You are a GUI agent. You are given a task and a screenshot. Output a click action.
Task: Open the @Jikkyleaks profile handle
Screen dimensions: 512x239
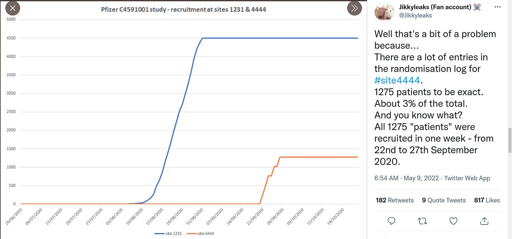tap(415, 15)
